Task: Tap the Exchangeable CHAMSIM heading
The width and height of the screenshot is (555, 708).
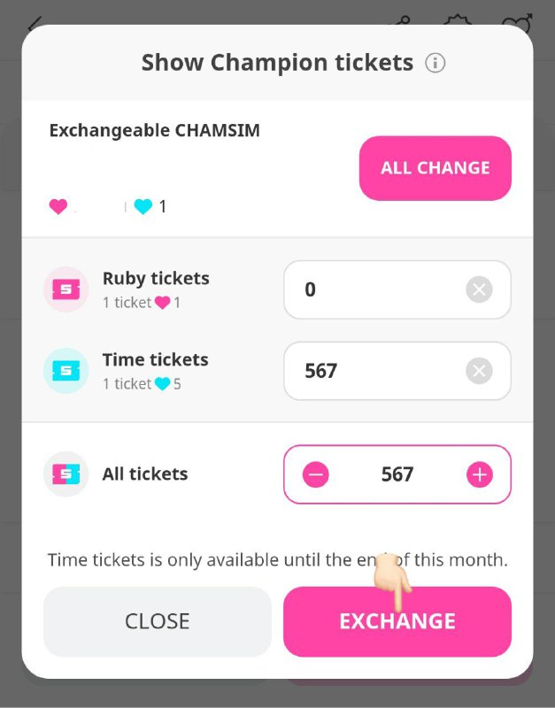Action: pos(154,130)
